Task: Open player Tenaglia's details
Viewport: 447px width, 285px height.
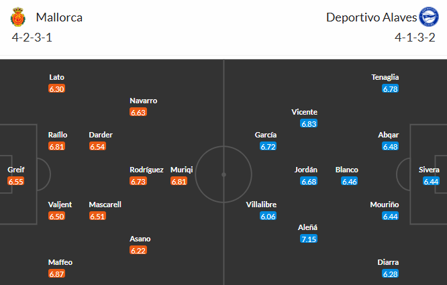Action: pyautogui.click(x=389, y=77)
